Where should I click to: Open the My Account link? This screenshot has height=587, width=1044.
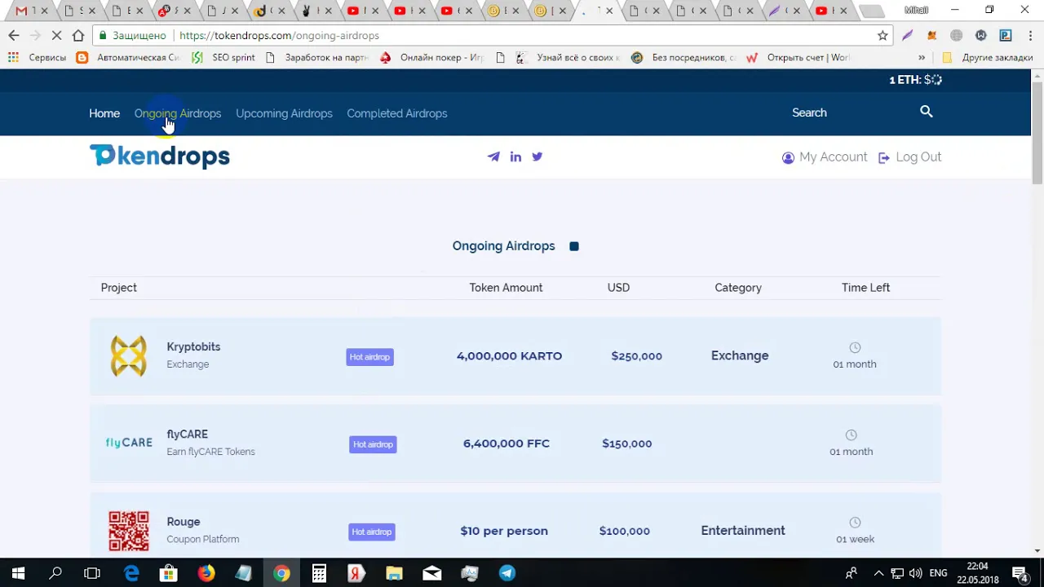[825, 157]
